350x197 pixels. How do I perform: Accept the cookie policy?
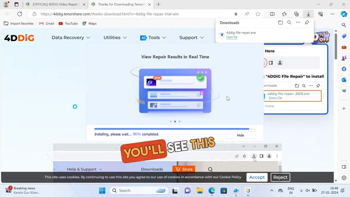coord(257,177)
